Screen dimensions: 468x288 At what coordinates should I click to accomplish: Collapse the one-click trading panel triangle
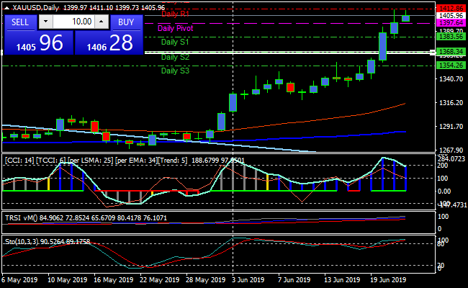[6, 6]
